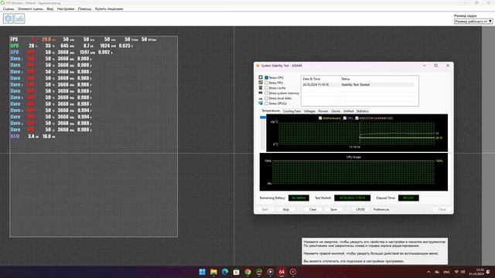Click the Купить лицензию menu item

(x=109, y=8)
